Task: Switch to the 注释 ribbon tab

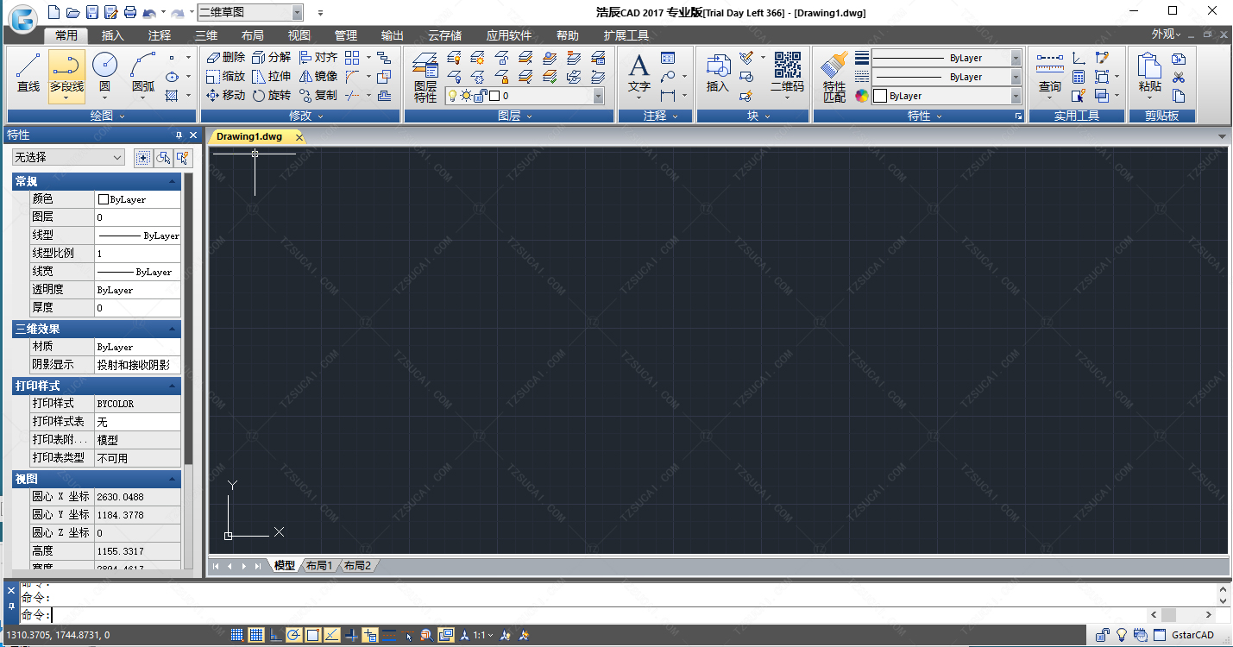Action: pyautogui.click(x=160, y=35)
